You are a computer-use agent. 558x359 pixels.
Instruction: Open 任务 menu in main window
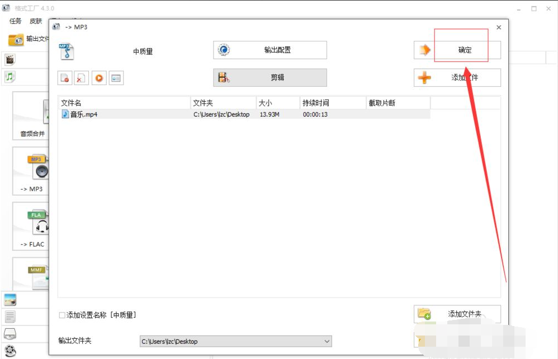pos(15,21)
